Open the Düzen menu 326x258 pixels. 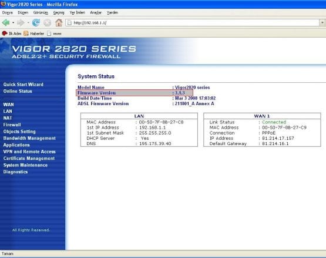23,13
